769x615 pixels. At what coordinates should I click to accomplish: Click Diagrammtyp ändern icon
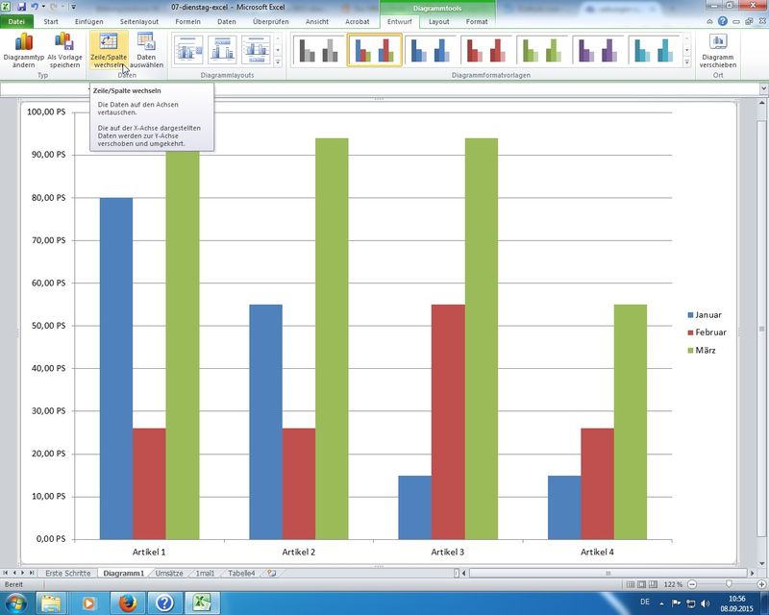pos(23,49)
